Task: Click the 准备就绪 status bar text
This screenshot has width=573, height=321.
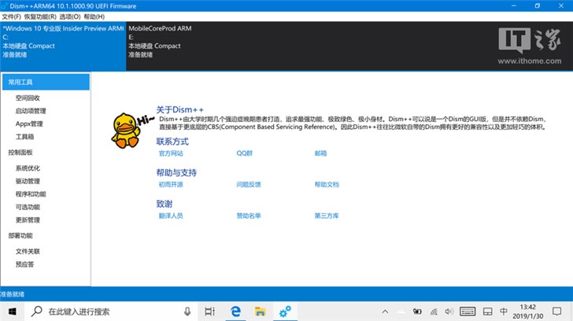Action: [13, 294]
